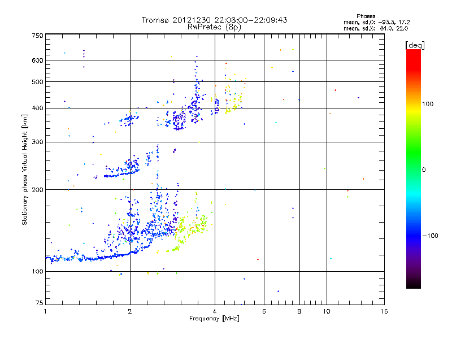Viewport: 452px width, 339px height.
Task: Click the y-axis tick label '100' on the height axis
Action: 37,272
